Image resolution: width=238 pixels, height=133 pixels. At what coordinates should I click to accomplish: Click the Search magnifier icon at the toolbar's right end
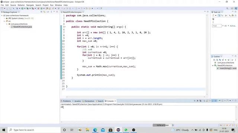point(227,8)
